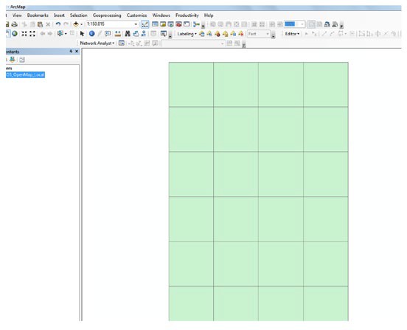The image size is (407, 330).
Task: Close the Table of Contents panel
Action: click(77, 52)
